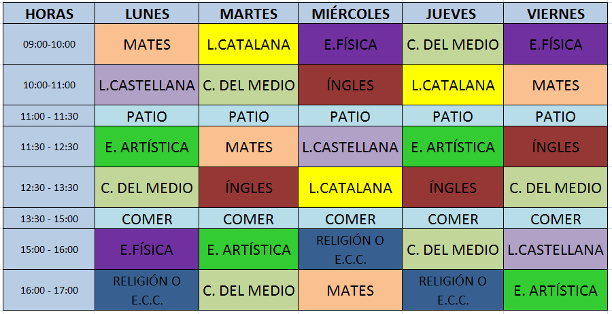Select the 13:30 - 15:00 time cell
The image size is (612, 314).
49,218
